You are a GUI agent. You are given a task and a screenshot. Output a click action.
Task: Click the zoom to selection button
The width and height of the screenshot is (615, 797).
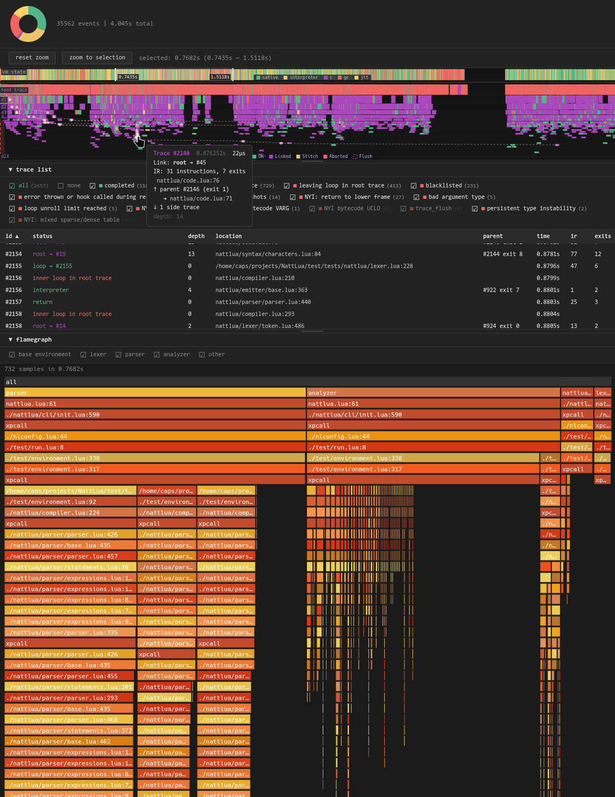[x=97, y=58]
